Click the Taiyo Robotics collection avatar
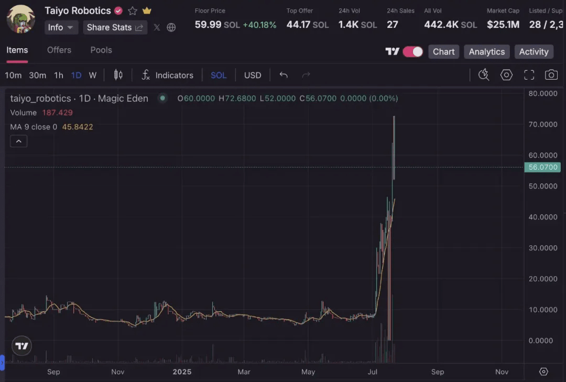The image size is (566, 382). click(21, 19)
